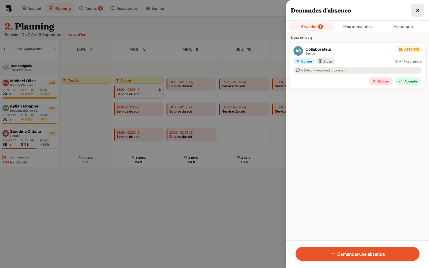Click the ZZ avatar for Zinedine Zidane

[6, 133]
